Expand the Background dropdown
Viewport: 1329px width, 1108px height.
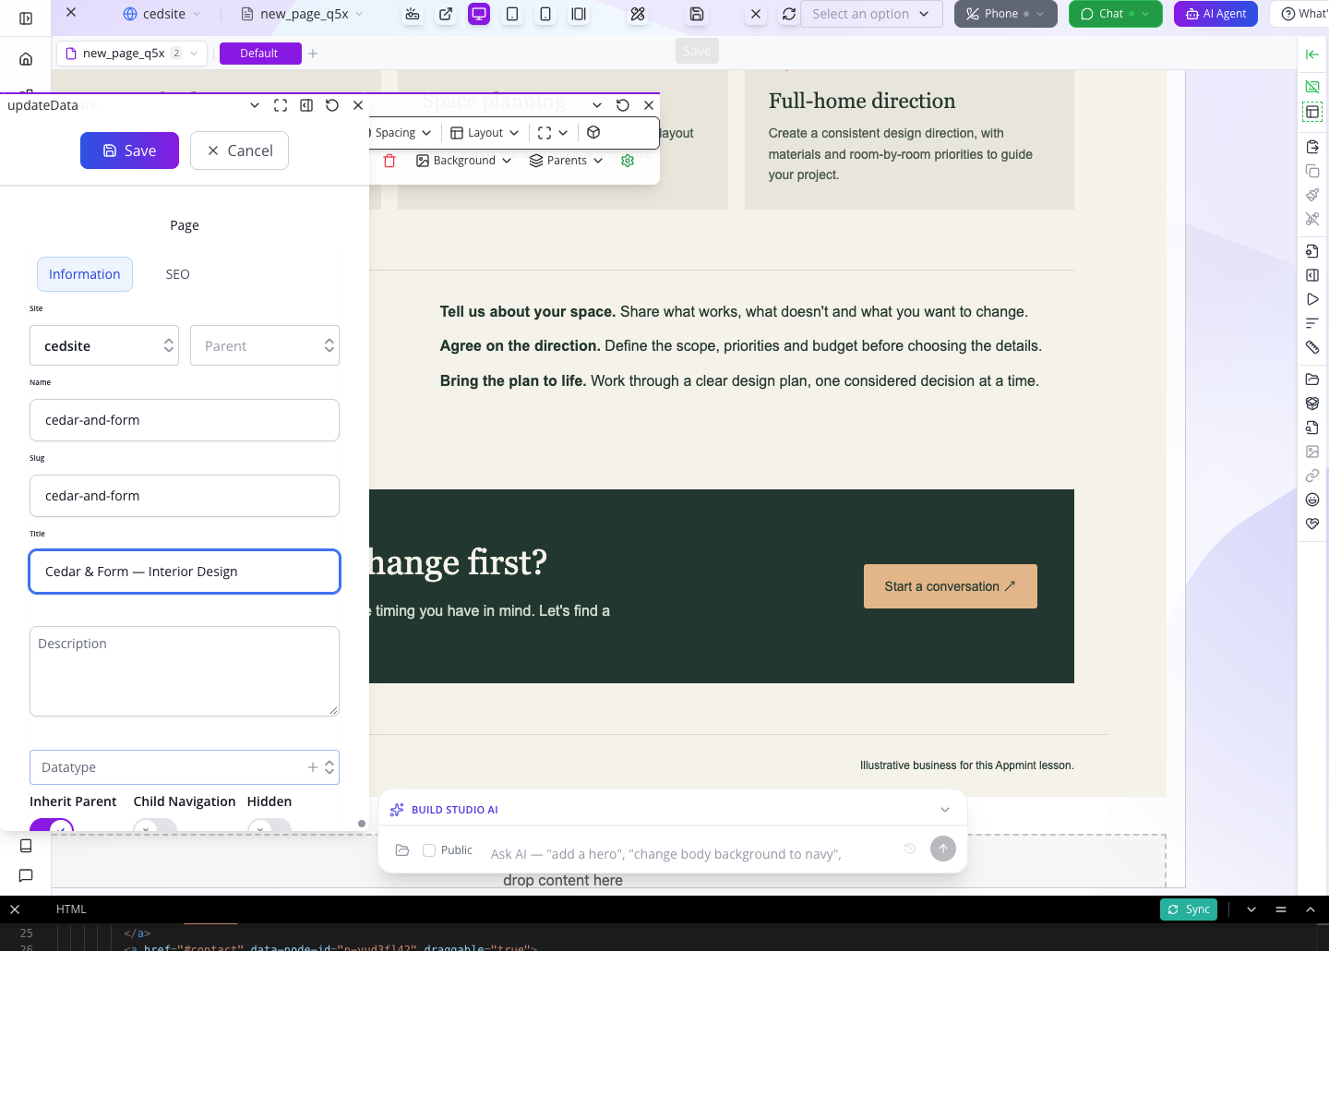[463, 161]
